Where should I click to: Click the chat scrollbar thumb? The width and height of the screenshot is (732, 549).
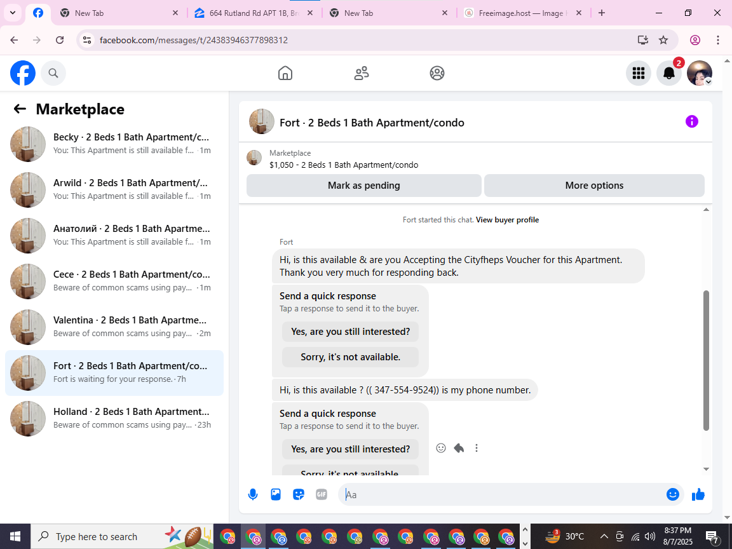[706, 360]
